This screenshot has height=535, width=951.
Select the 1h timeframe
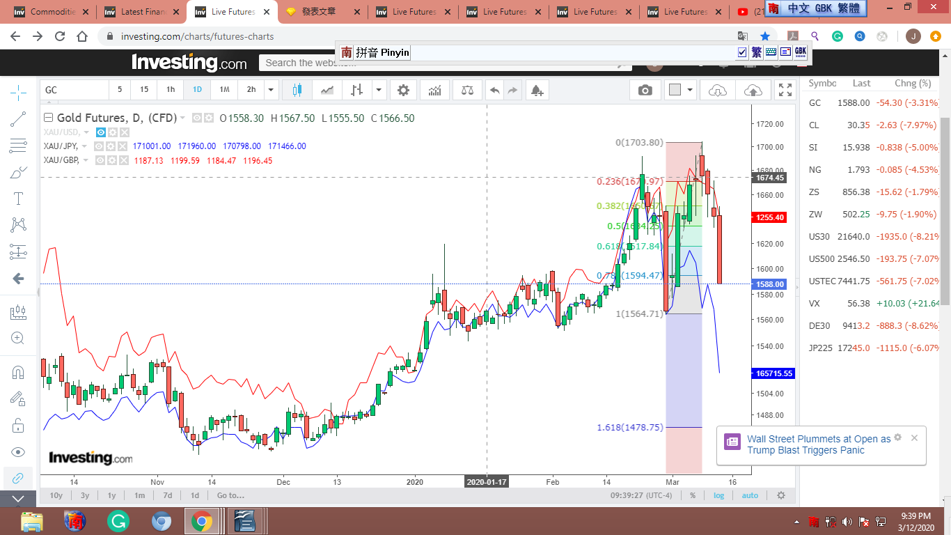171,90
